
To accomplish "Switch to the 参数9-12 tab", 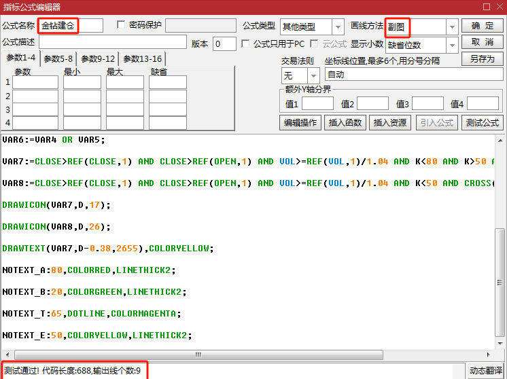I will click(x=98, y=59).
